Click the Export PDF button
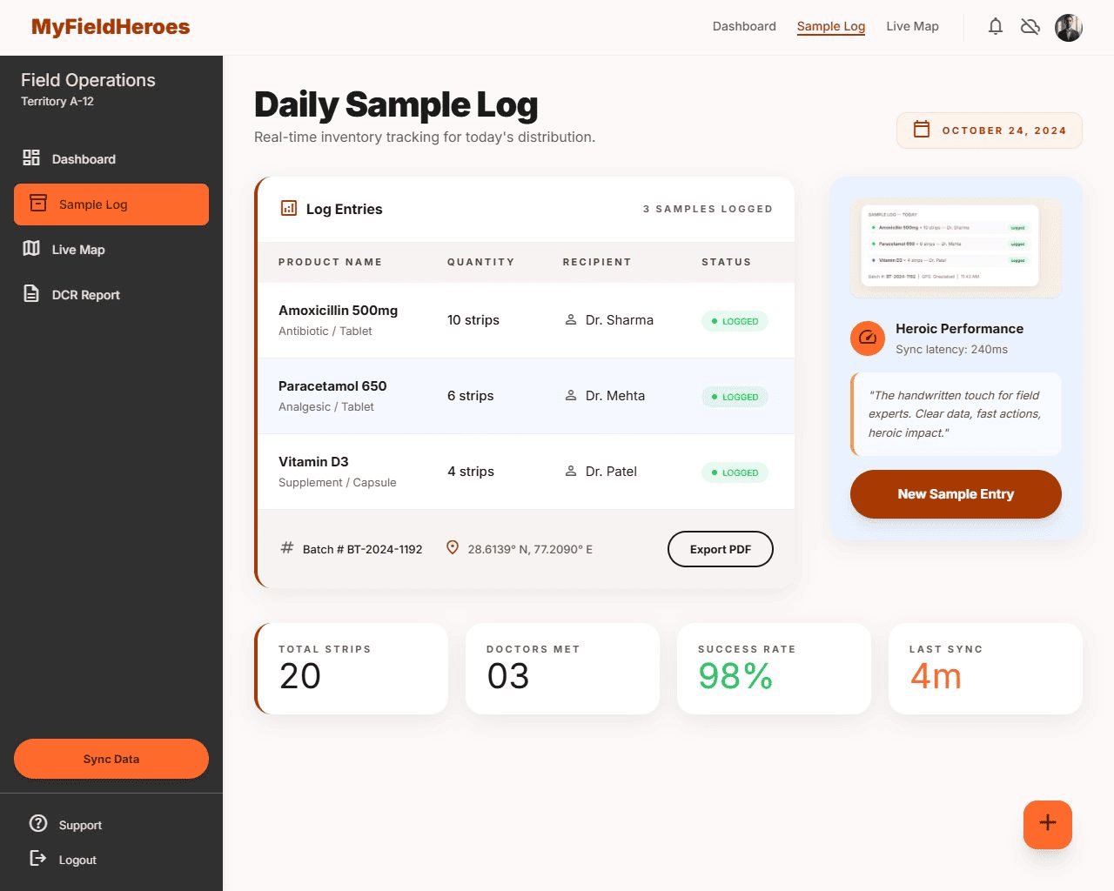Viewport: 1114px width, 891px height. coord(721,549)
